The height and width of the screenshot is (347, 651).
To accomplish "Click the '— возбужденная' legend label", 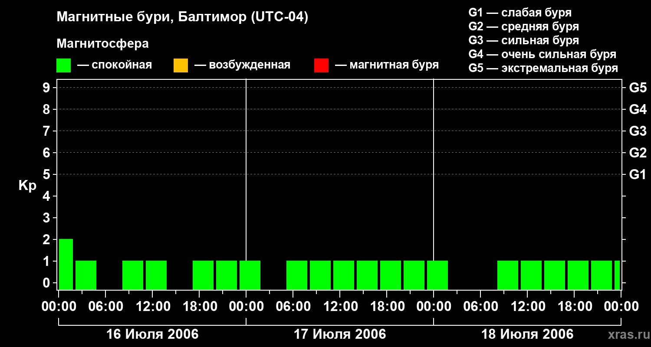I will pos(242,65).
